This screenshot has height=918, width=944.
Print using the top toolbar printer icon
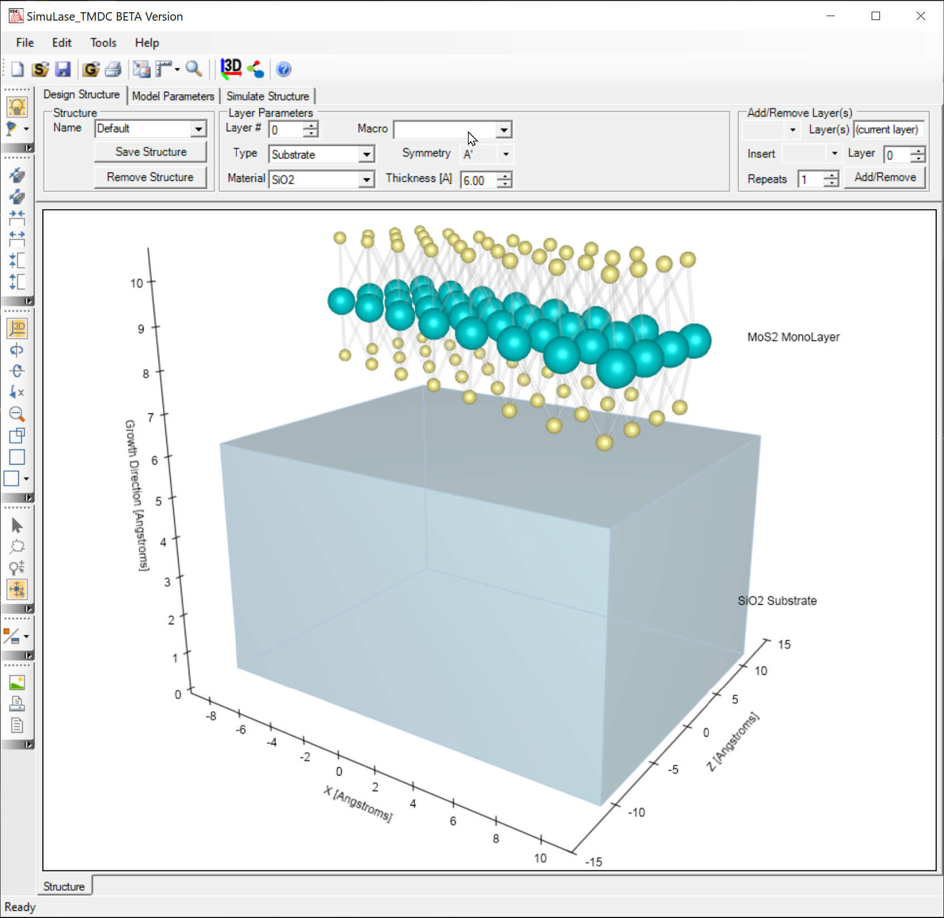(113, 69)
